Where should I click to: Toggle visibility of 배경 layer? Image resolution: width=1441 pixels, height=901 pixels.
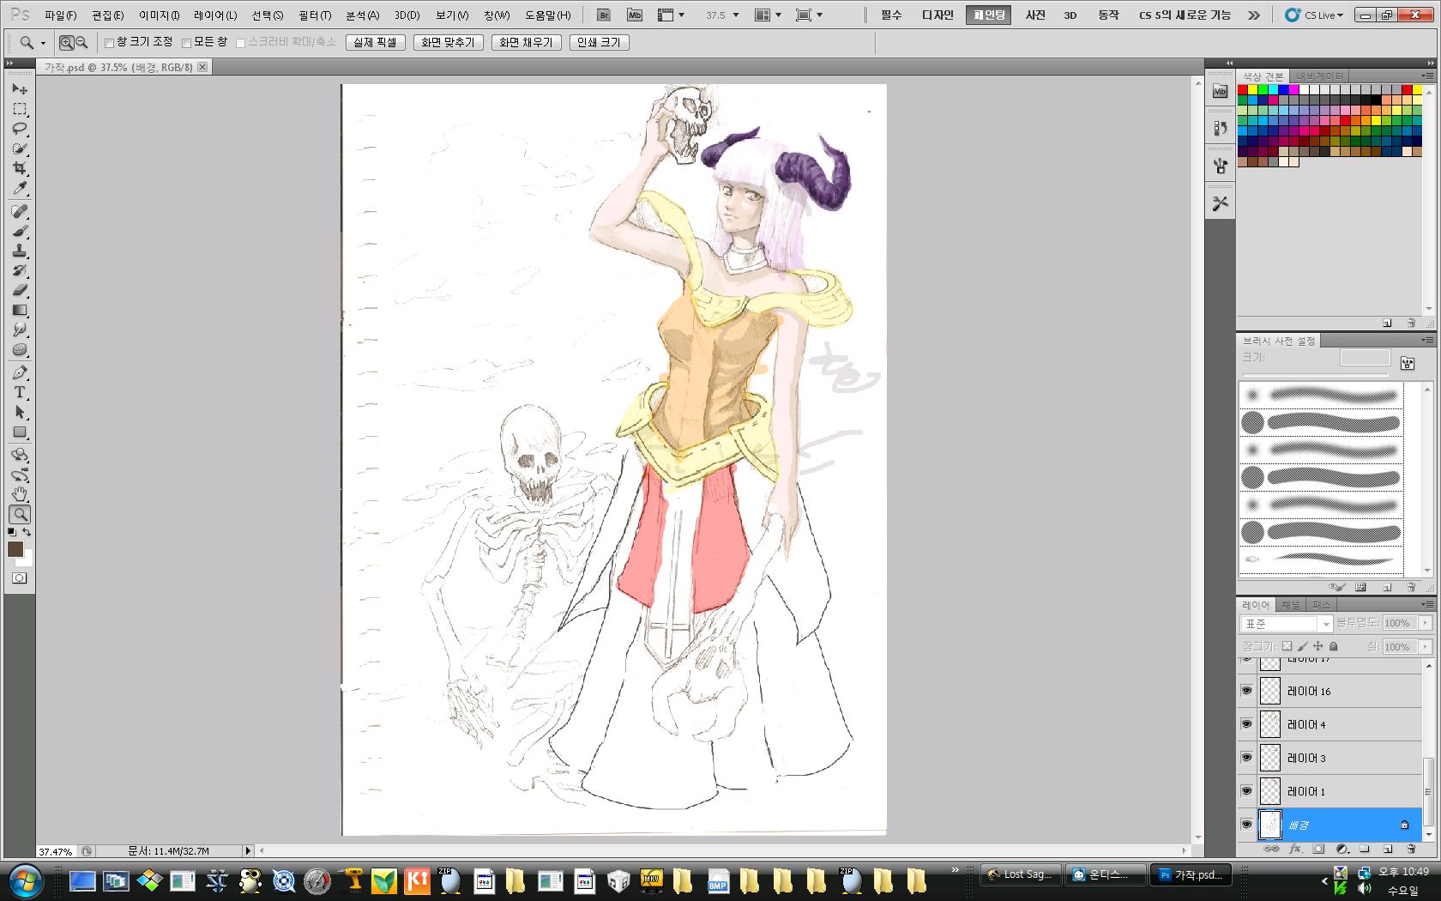[x=1246, y=825]
